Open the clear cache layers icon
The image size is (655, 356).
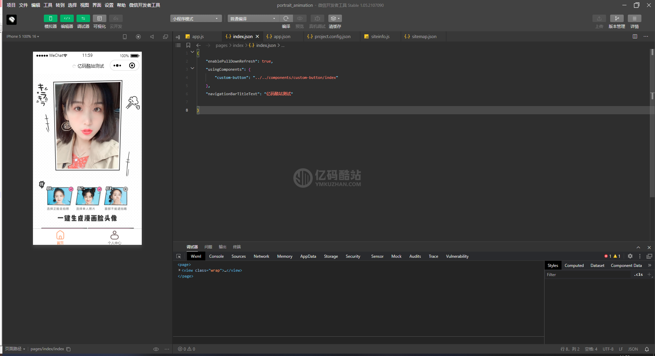(335, 18)
